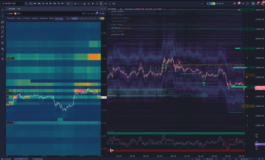Open the indicators chart icon

(84, 4)
